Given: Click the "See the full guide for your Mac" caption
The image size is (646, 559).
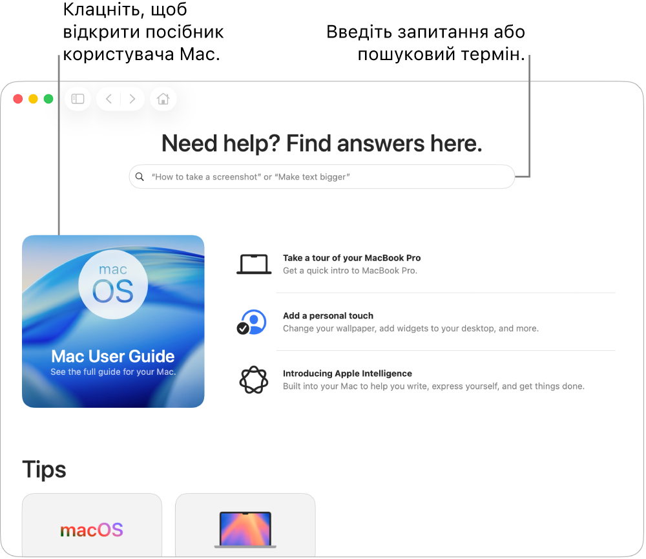Looking at the screenshot, I should click(113, 372).
